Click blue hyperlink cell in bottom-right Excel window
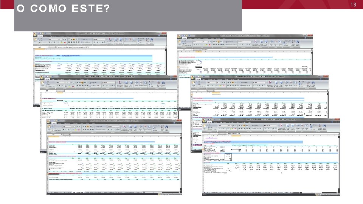This screenshot has width=363, height=204. point(211,138)
